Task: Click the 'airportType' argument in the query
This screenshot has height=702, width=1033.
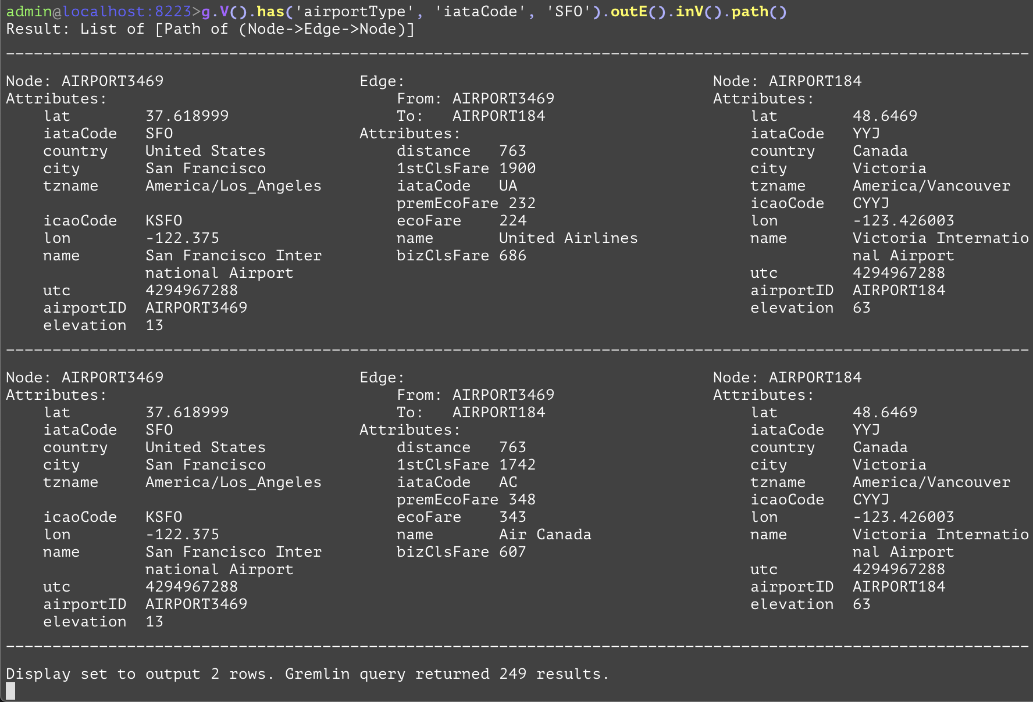Action: [354, 12]
